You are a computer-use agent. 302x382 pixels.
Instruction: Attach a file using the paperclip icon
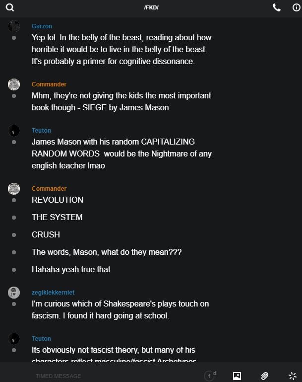(265, 376)
